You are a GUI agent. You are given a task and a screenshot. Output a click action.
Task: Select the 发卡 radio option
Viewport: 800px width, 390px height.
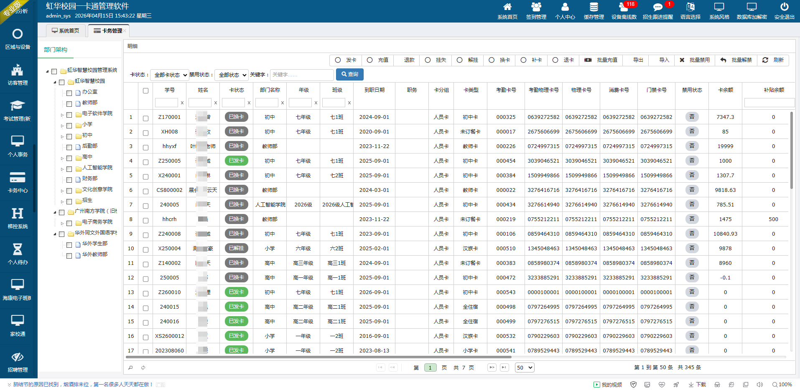338,60
